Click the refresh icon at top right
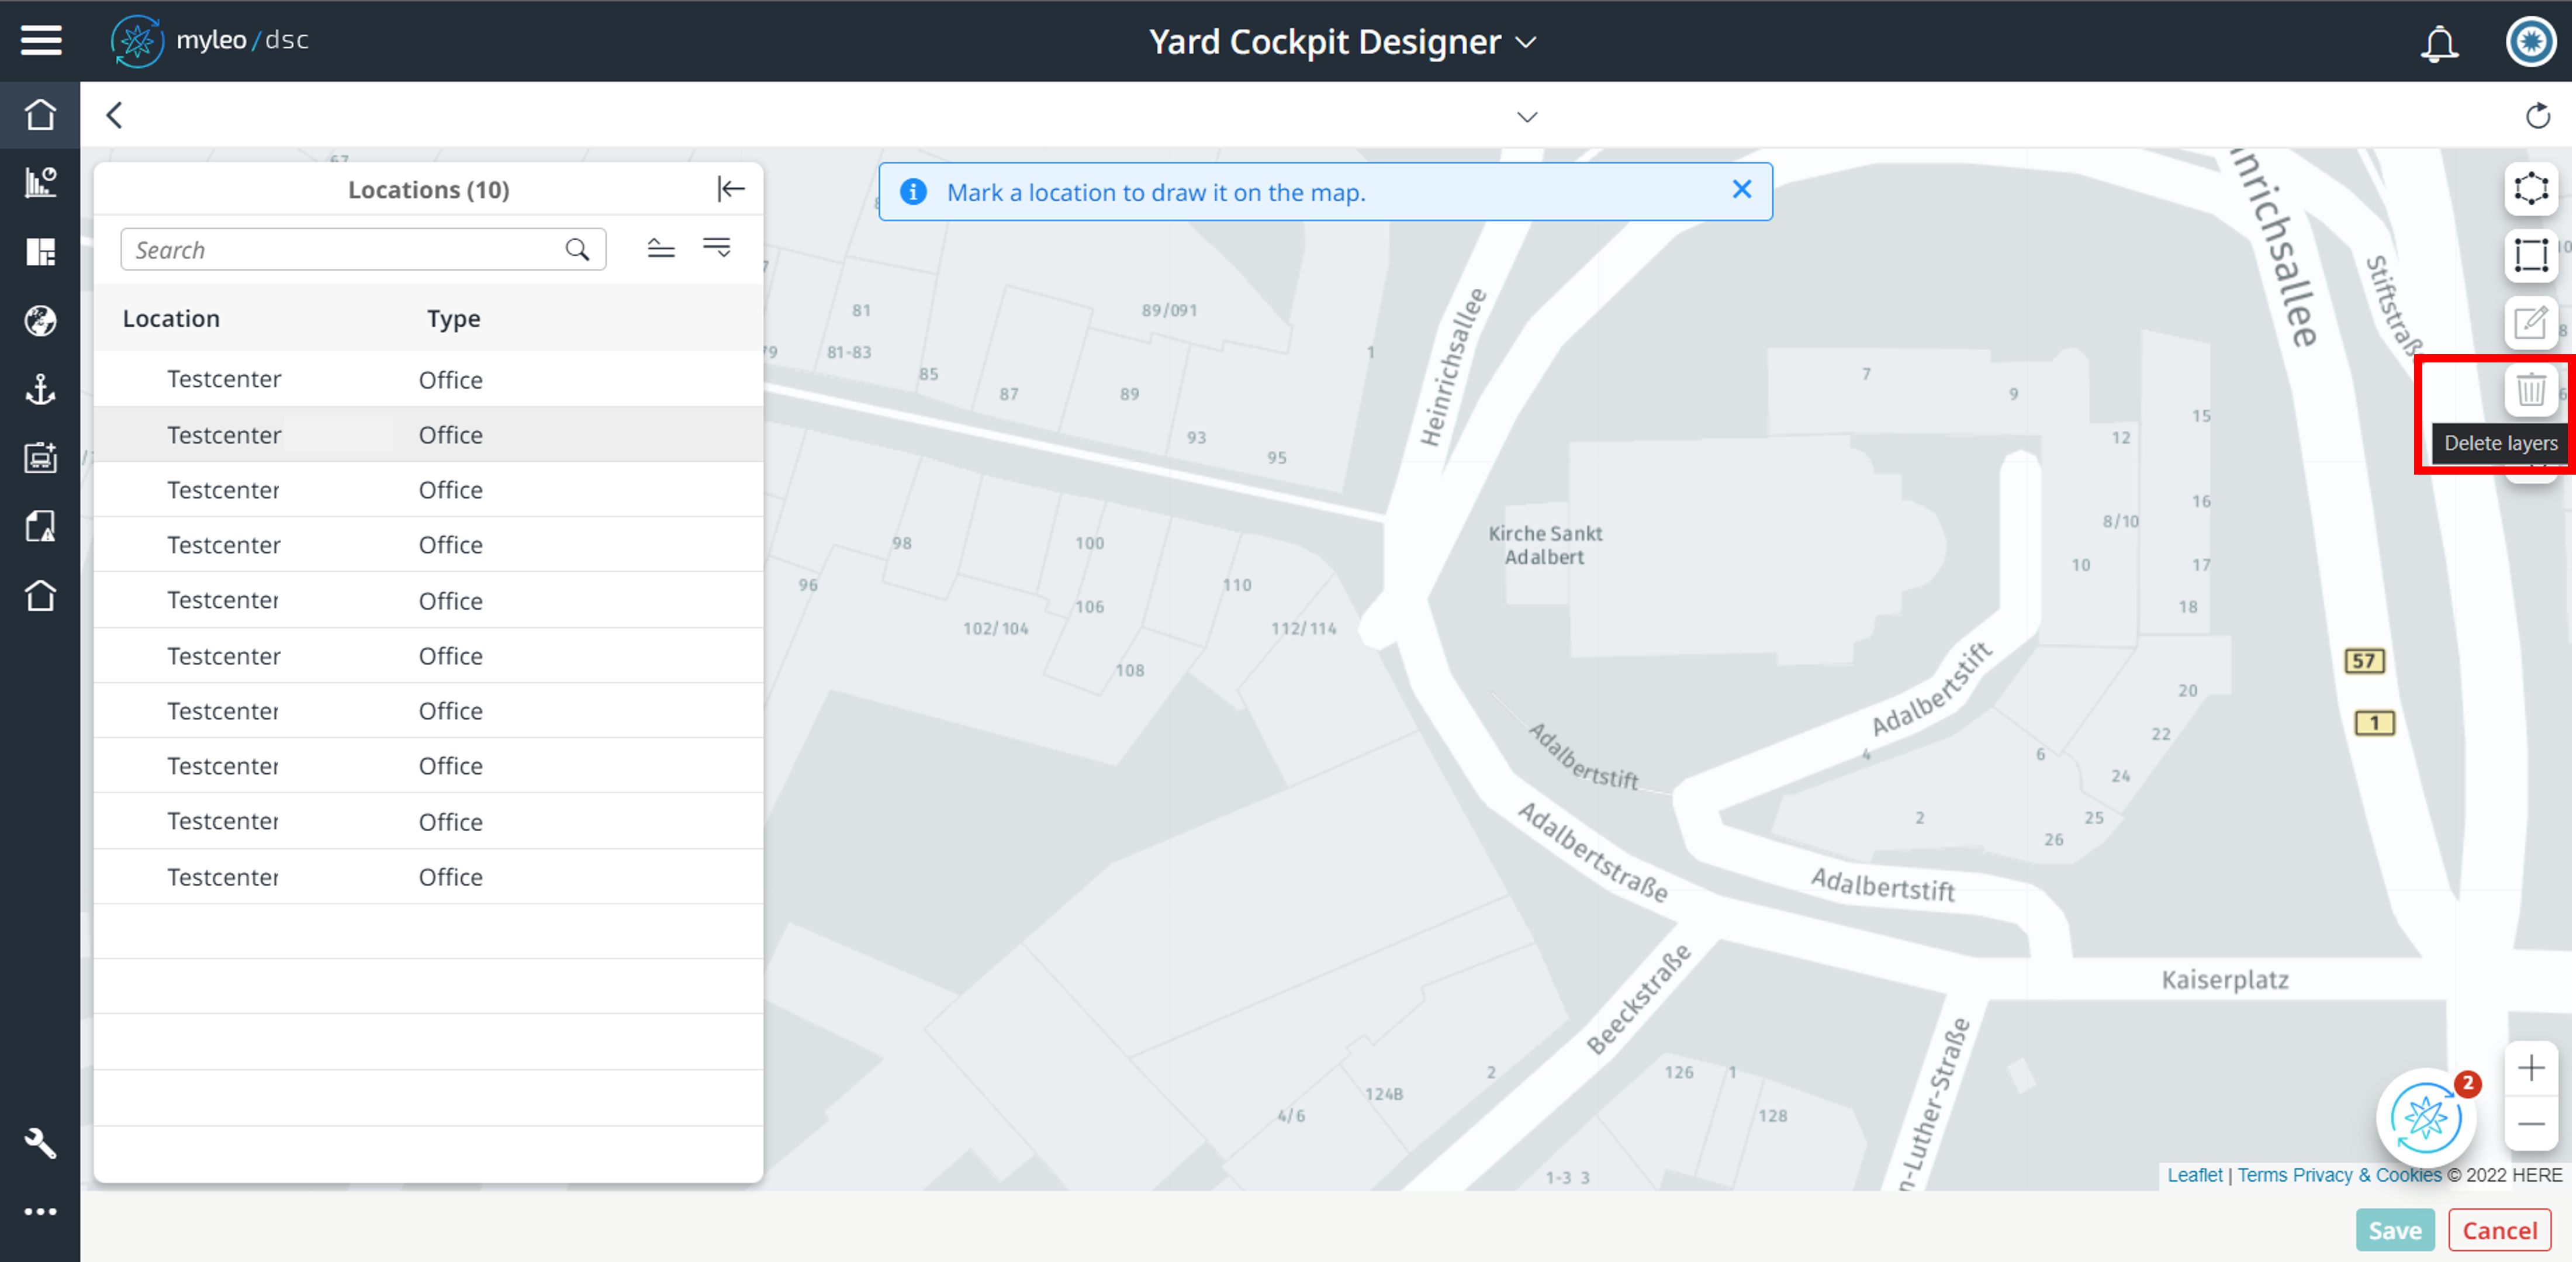The width and height of the screenshot is (2576, 1262). [x=2538, y=116]
